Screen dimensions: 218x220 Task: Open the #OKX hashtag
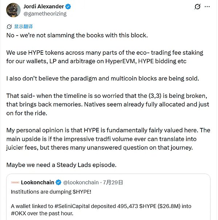[x=19, y=213]
